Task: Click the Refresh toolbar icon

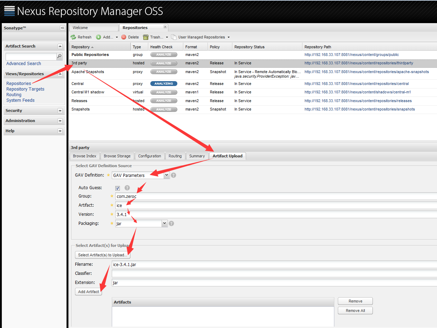Action: click(73, 37)
